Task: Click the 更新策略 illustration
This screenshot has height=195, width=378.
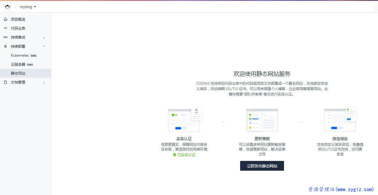Action: coord(262,120)
